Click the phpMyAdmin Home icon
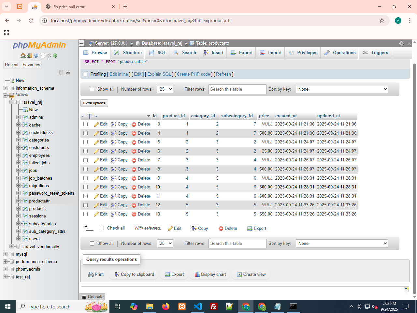Viewport: 417px width, 313px height. (x=23, y=55)
